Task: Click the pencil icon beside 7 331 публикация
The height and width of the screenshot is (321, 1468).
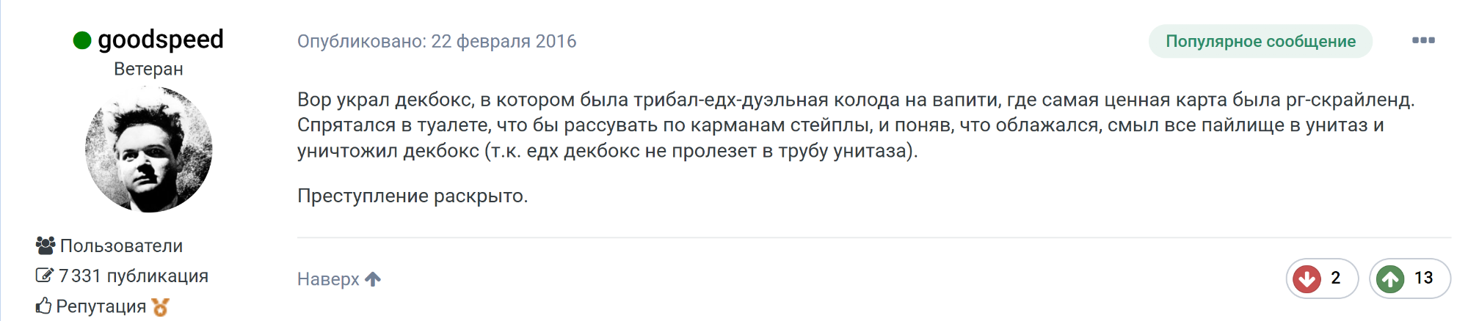Action: click(x=44, y=276)
